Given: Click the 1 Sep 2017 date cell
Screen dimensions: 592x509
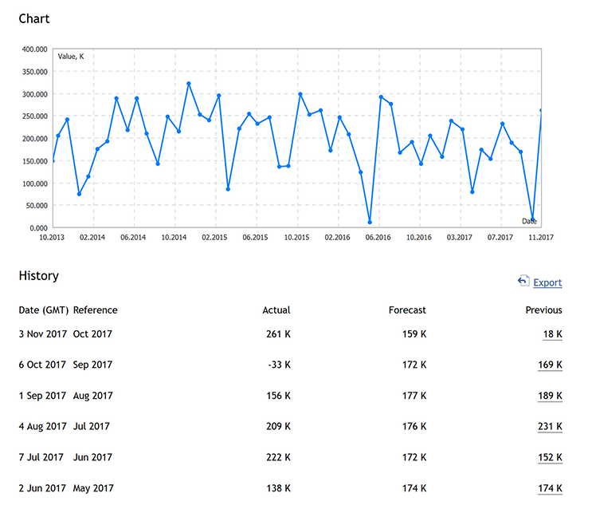Looking at the screenshot, I should point(42,396).
